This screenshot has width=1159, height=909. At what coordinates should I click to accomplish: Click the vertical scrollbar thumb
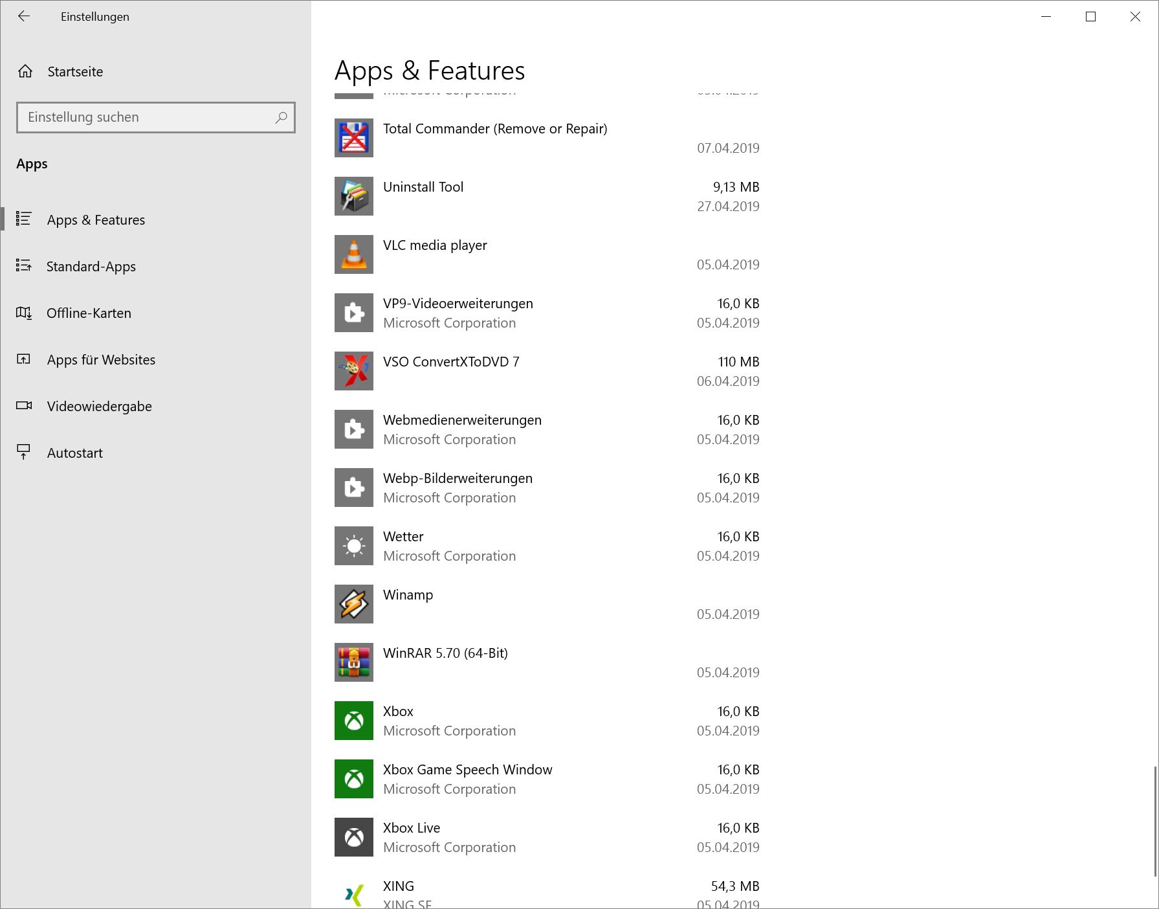pyautogui.click(x=1155, y=821)
